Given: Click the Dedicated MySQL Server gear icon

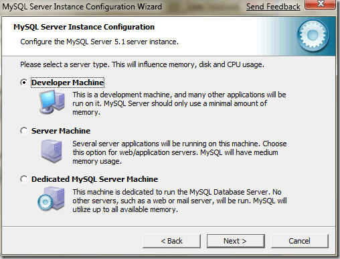Looking at the screenshot, I should 51,199.
